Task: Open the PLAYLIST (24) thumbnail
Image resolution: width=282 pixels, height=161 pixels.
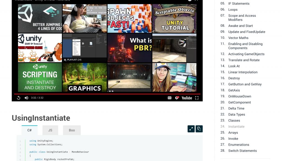Action: coord(85,48)
